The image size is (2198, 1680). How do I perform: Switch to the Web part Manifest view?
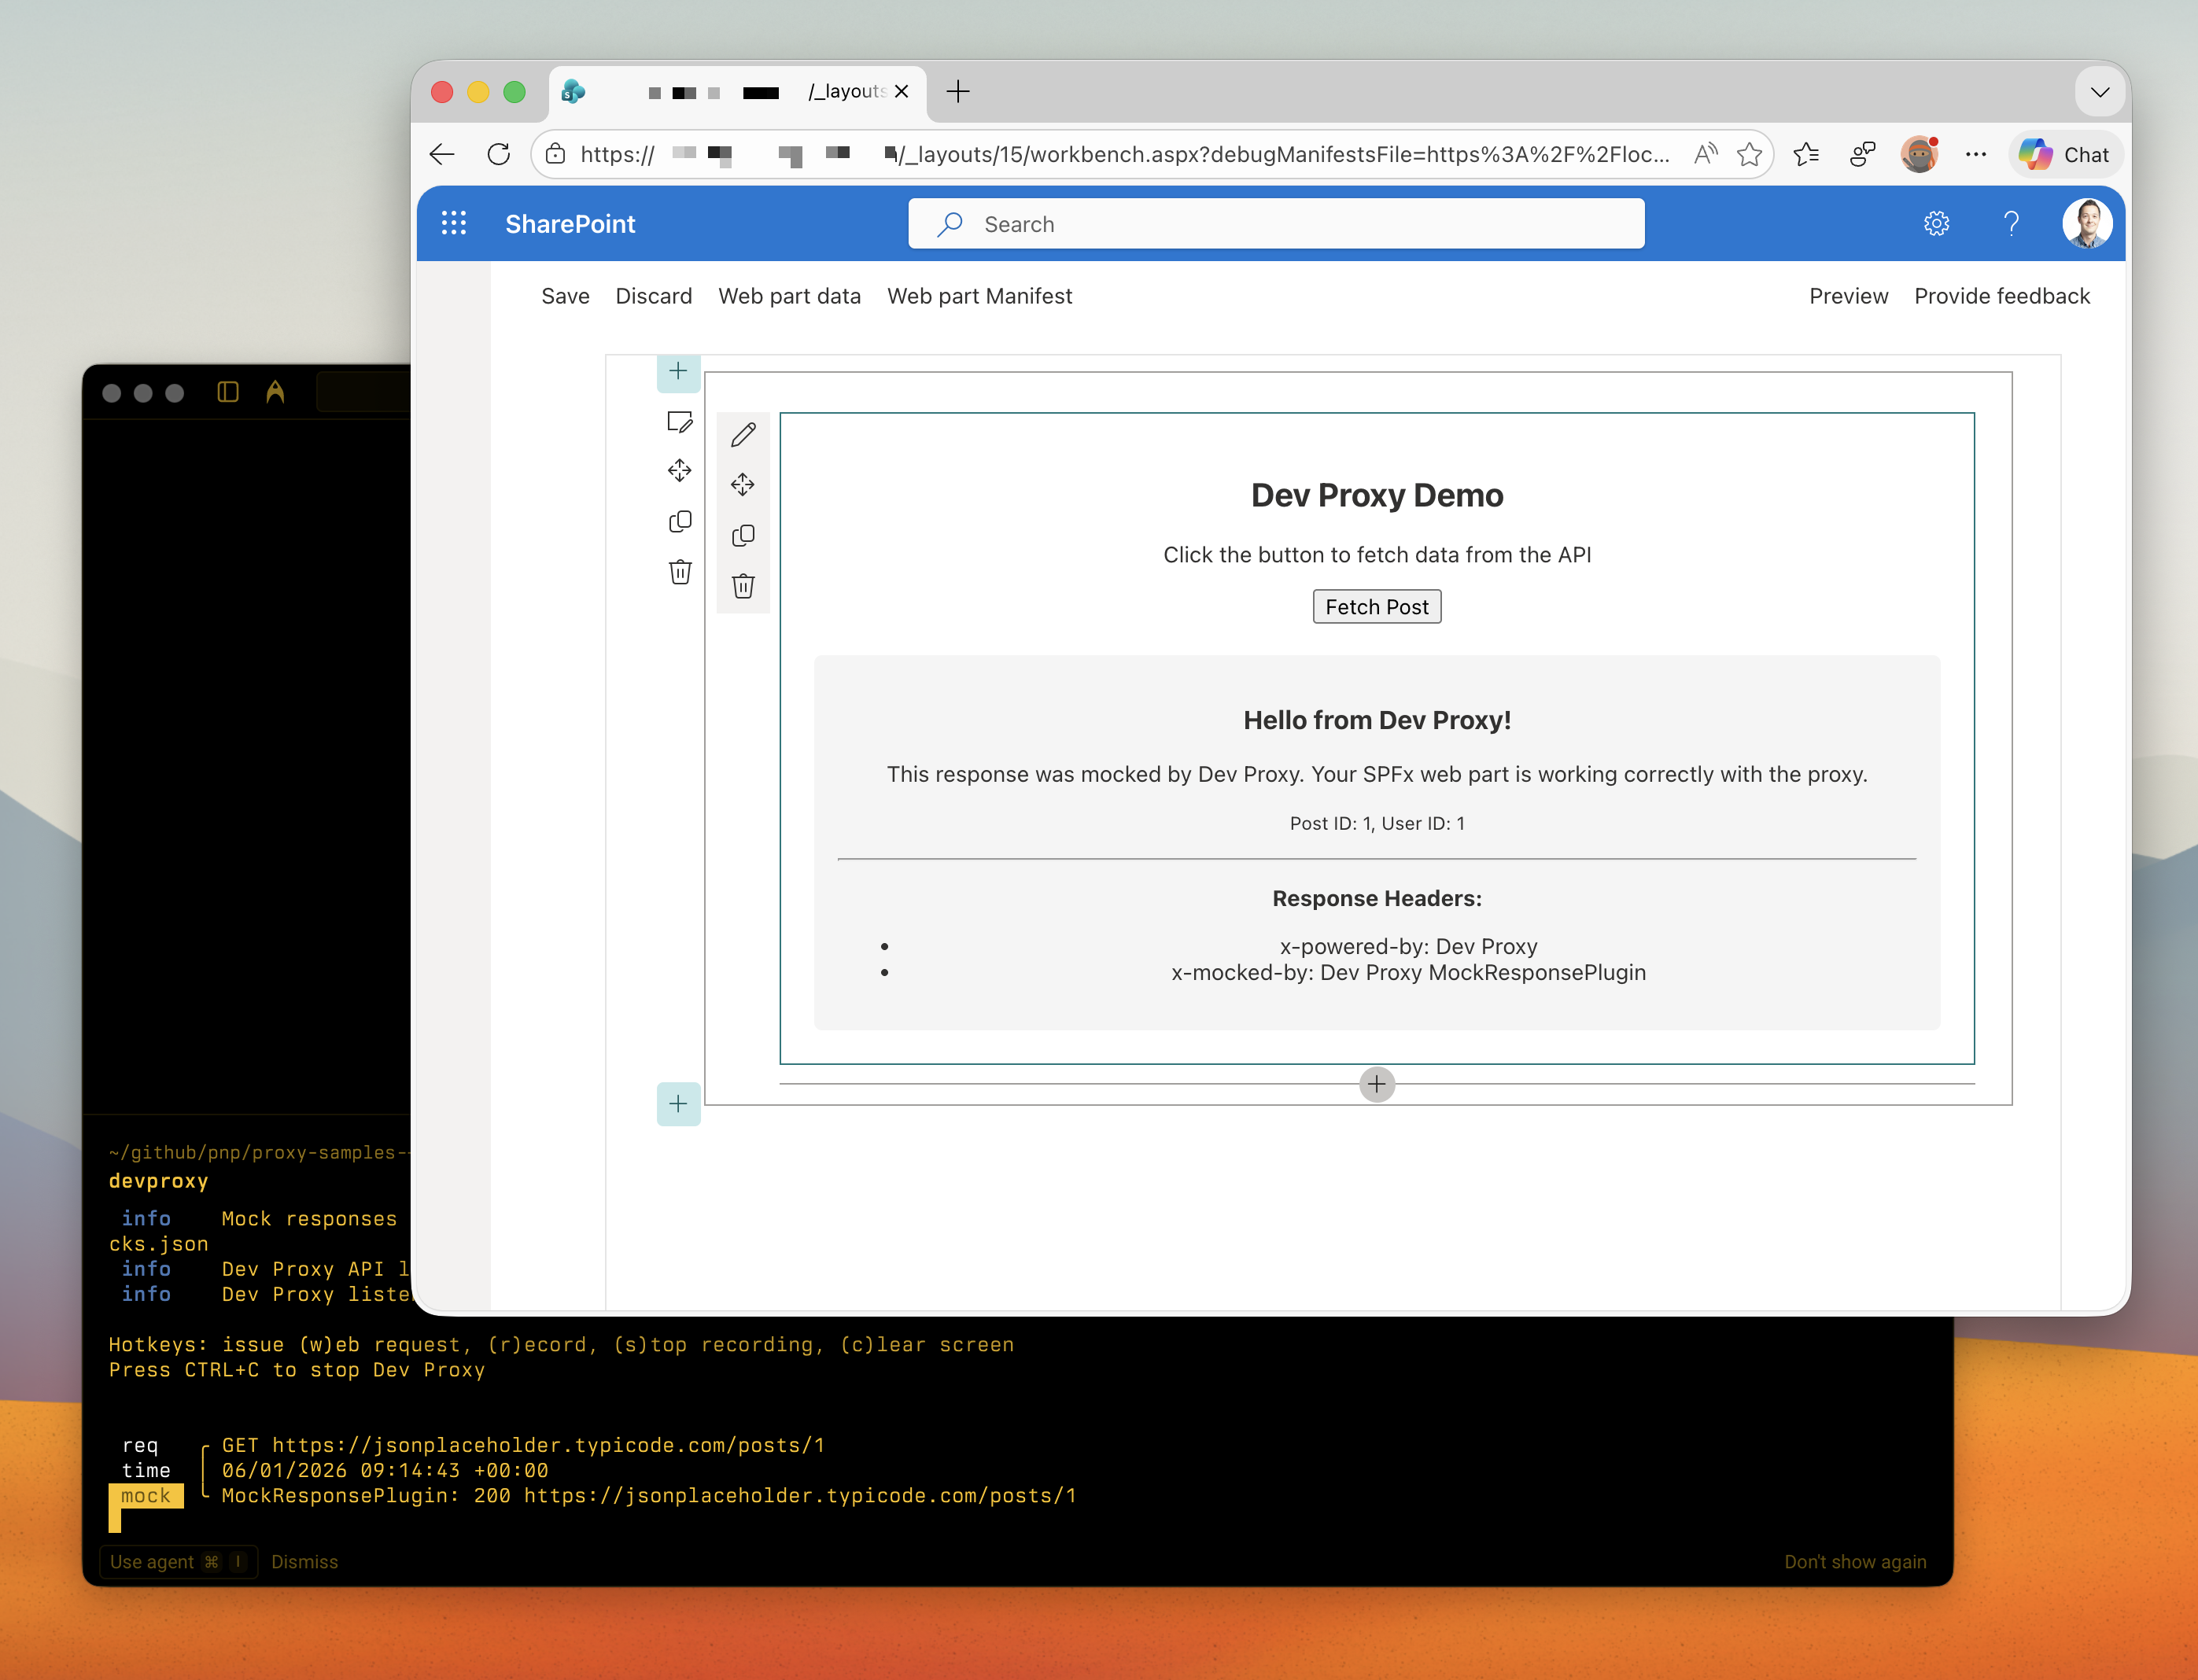click(x=979, y=296)
